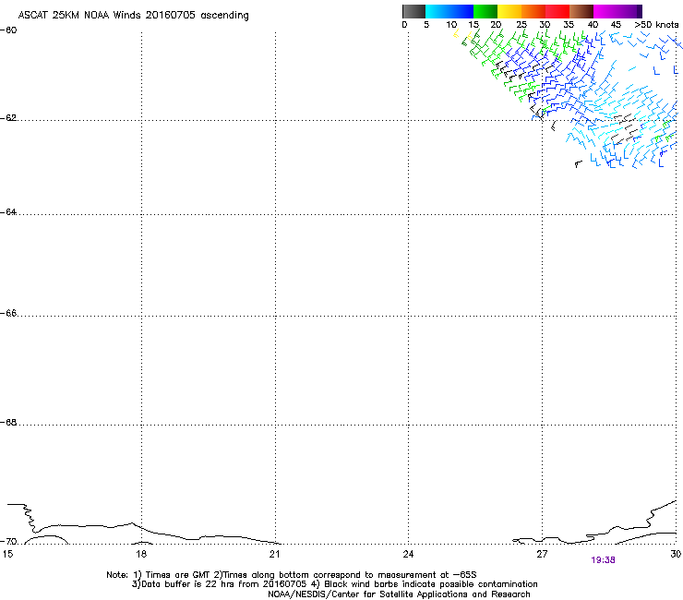This screenshot has height=600, width=683.
Task: Click the cyan-blue 5-15 knots legend segment
Action: 449,11
